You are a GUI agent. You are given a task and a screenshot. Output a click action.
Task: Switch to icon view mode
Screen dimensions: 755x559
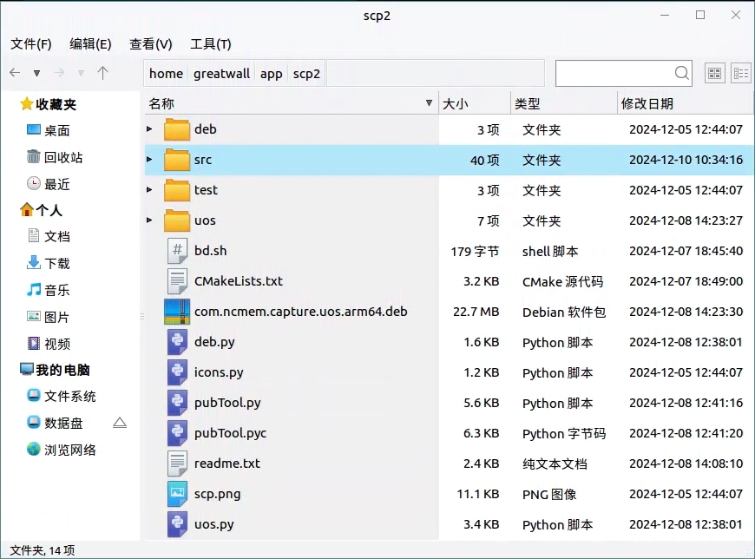[x=715, y=74]
